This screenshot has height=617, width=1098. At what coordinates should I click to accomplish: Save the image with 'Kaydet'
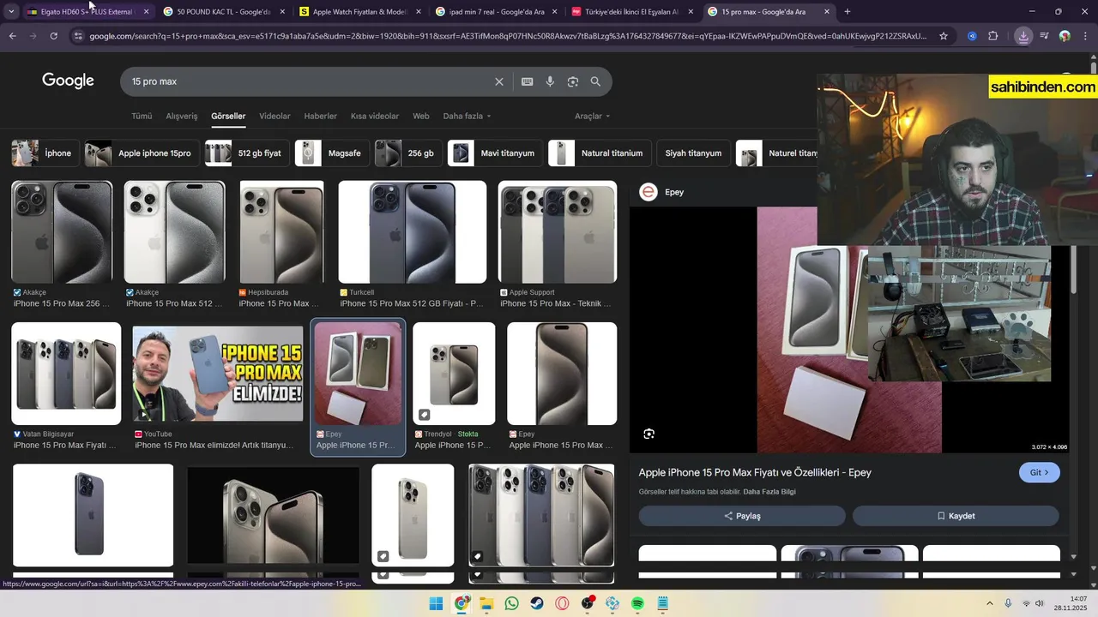coord(956,516)
